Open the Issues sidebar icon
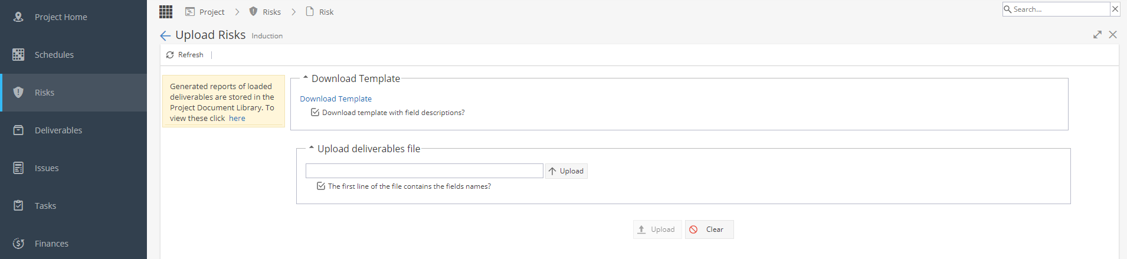The height and width of the screenshot is (259, 1127). (x=18, y=168)
